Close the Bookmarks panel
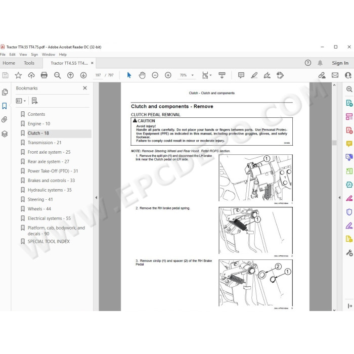Viewport: 354px width, 354px height. pos(85,88)
